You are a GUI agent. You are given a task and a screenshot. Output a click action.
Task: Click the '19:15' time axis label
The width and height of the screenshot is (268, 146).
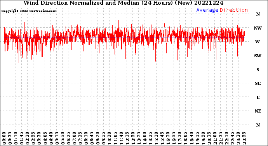(x=197, y=139)
